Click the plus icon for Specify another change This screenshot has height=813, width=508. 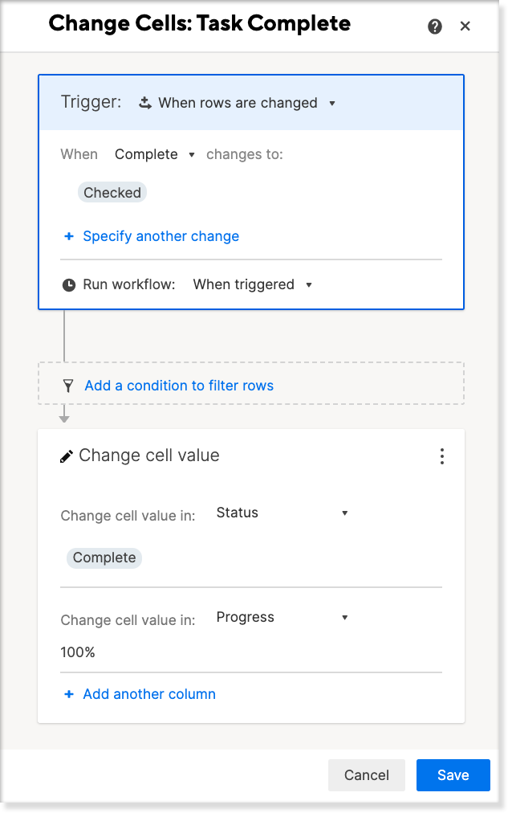(69, 237)
